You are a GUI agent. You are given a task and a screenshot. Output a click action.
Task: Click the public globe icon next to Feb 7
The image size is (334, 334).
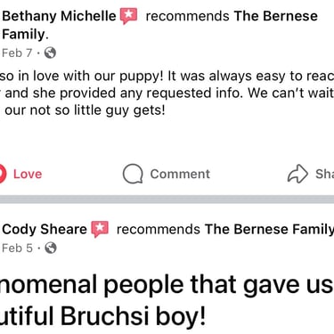(50, 53)
